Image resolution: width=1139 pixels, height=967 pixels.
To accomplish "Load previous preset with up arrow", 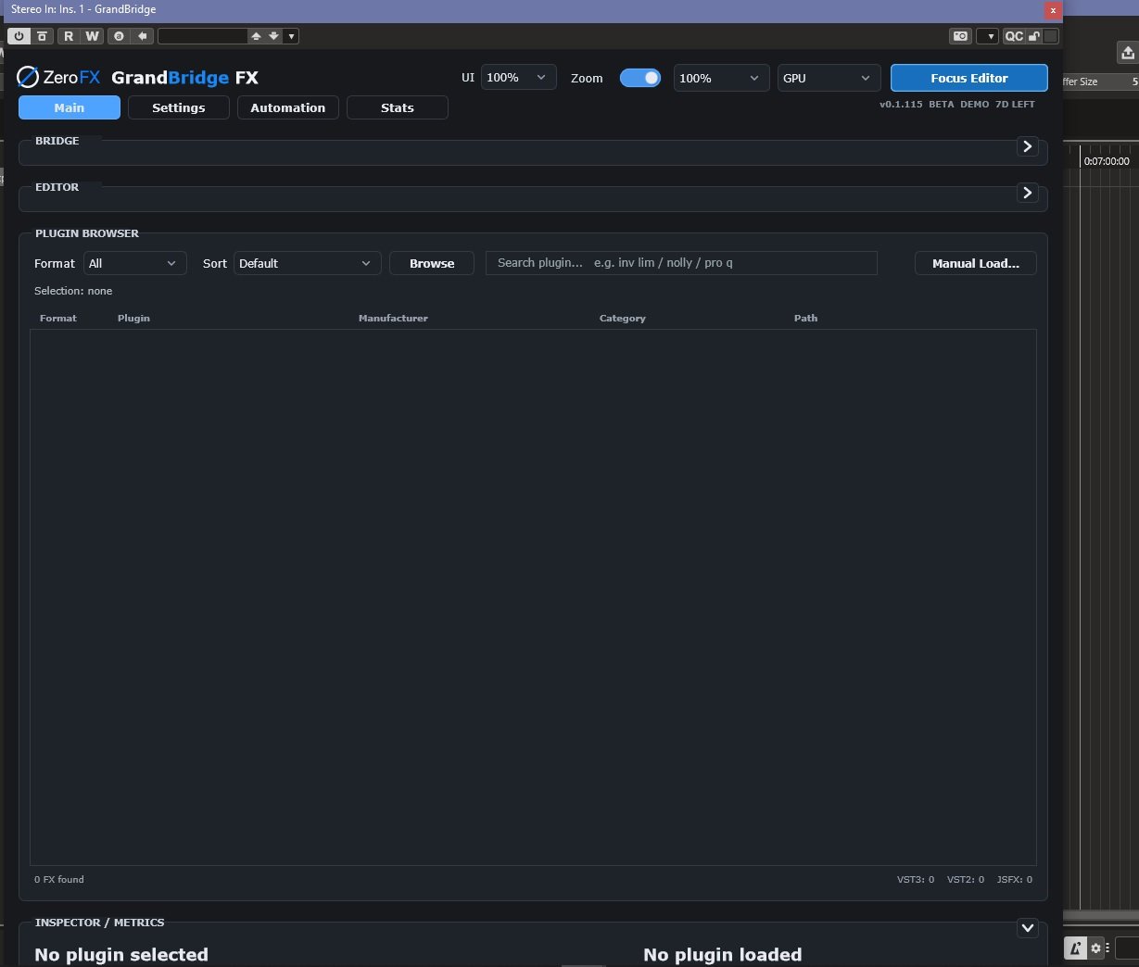I will (256, 36).
